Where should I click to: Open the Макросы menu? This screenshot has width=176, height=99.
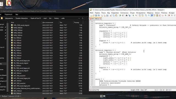150,13
